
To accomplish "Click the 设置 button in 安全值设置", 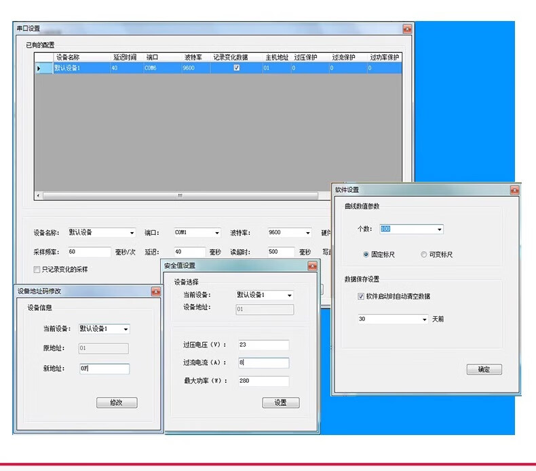I will (x=280, y=402).
